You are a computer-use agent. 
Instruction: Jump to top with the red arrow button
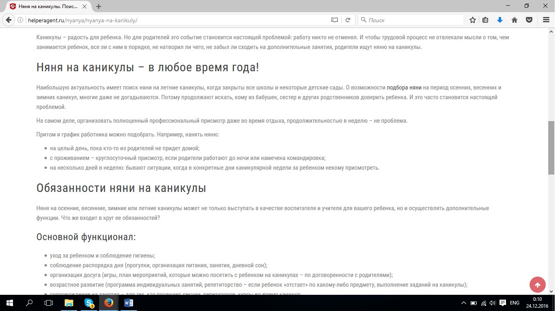coord(538,285)
